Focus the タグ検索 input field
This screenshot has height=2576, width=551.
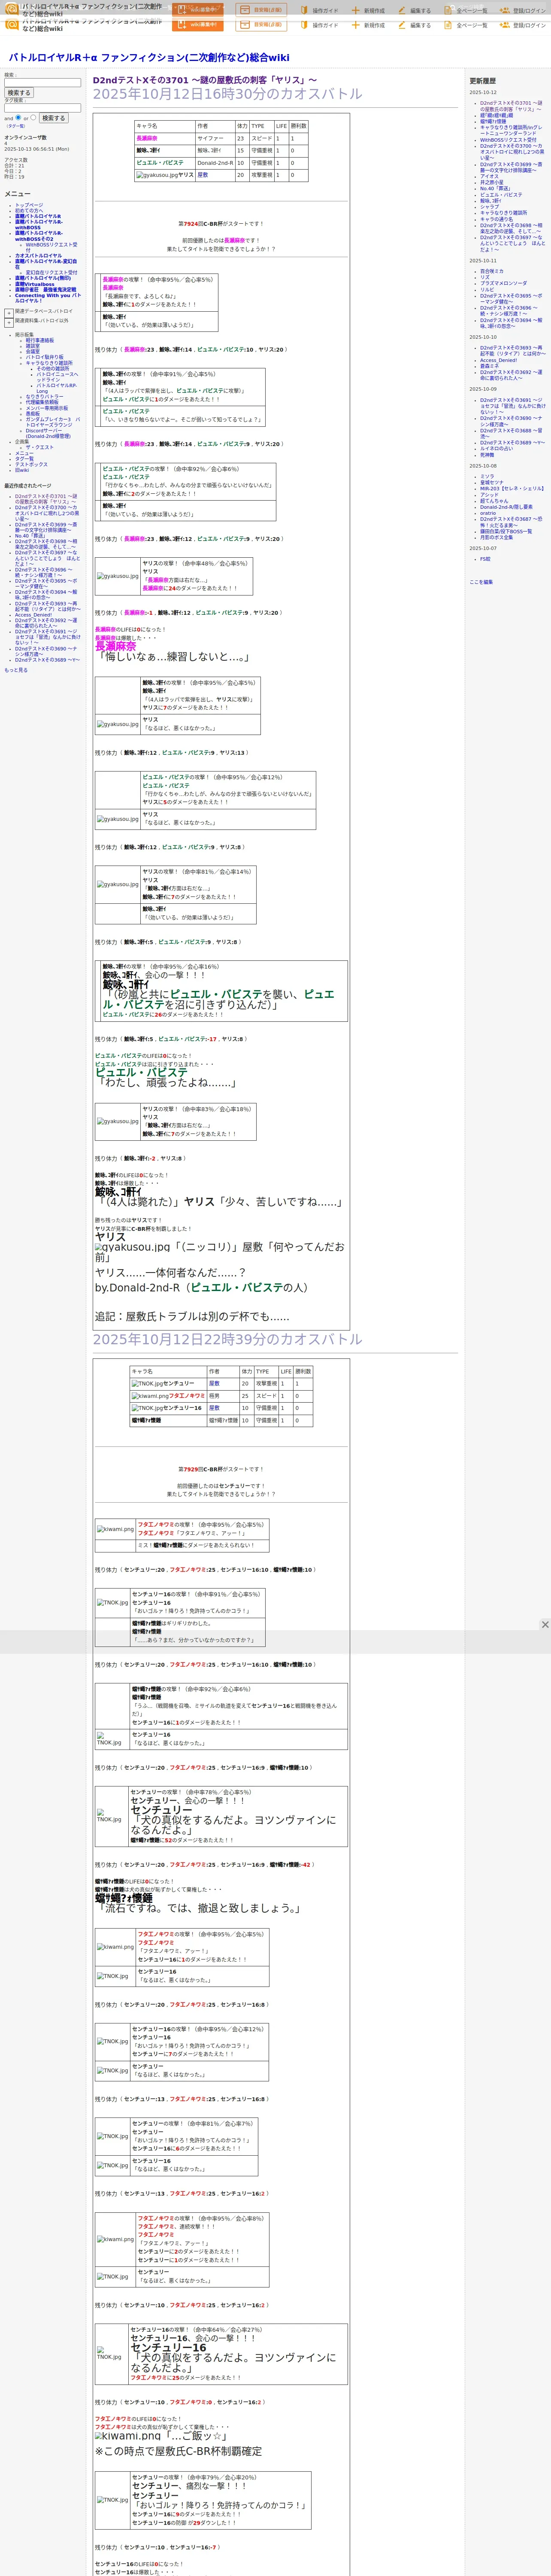(42, 108)
